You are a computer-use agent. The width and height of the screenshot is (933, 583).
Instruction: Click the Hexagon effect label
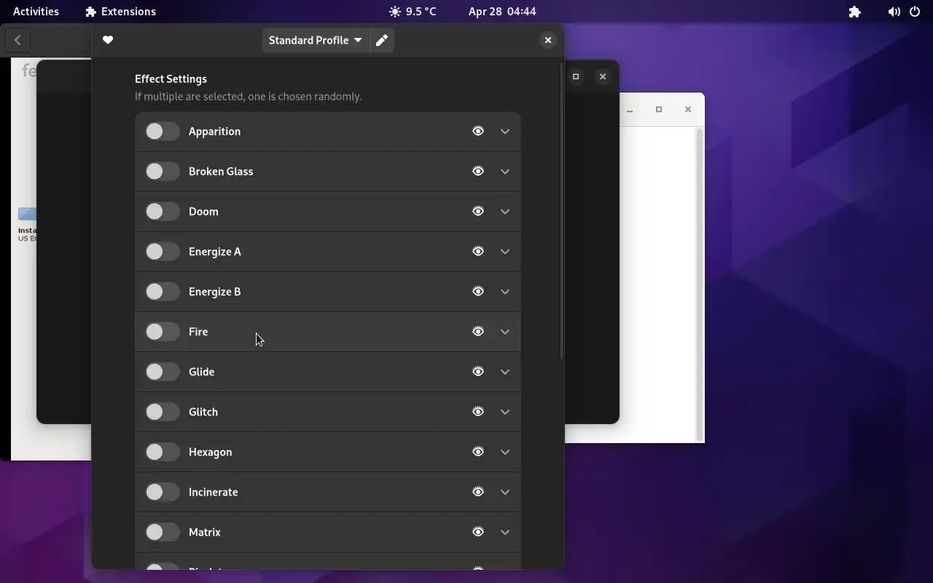(x=211, y=452)
